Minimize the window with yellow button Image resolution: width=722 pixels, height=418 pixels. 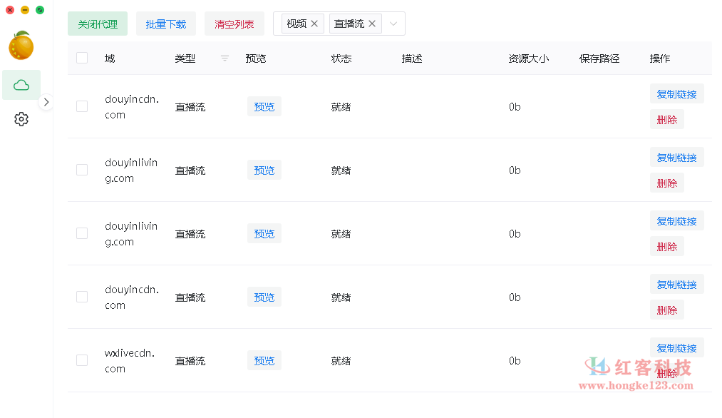25,10
